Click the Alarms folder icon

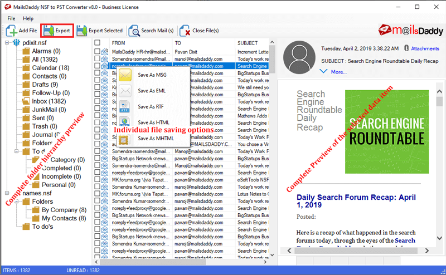coord(26,51)
